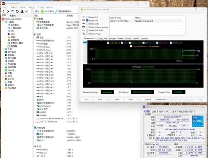This screenshot has width=208, height=158.
Task: Click the green BIOS update arrow icon
Action: [42, 11]
